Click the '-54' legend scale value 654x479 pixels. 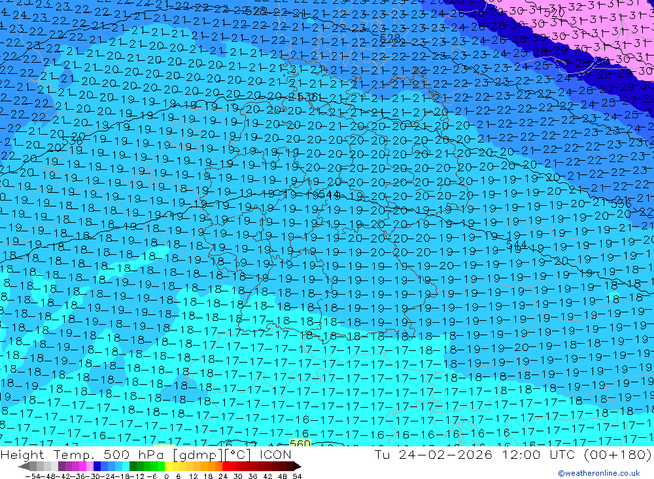[x=33, y=476]
